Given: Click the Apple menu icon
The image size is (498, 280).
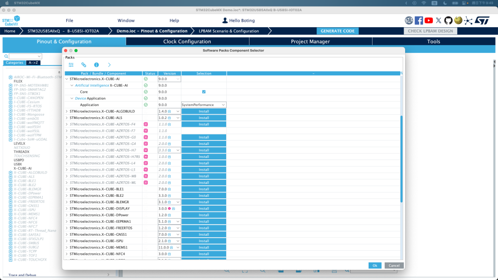Looking at the screenshot, I should click(x=7, y=3).
